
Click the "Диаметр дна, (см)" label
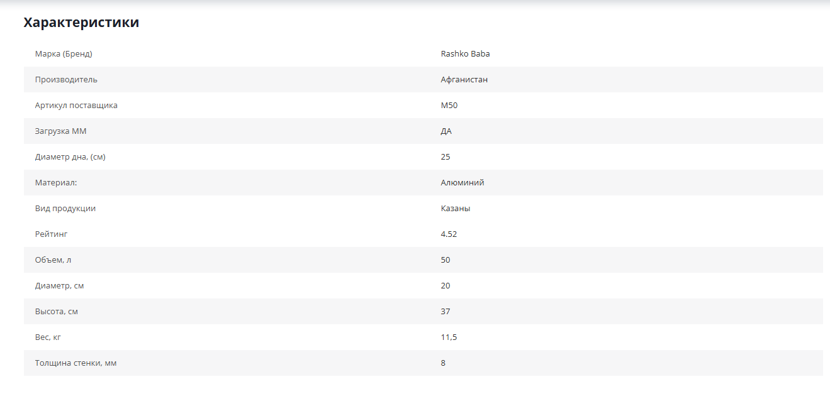70,157
